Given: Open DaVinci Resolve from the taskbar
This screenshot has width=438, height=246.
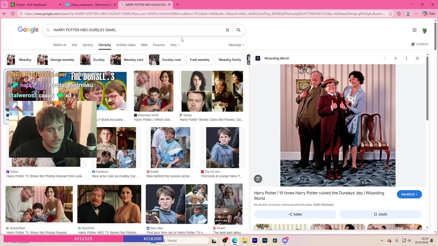Looking at the screenshot, I should (275, 241).
